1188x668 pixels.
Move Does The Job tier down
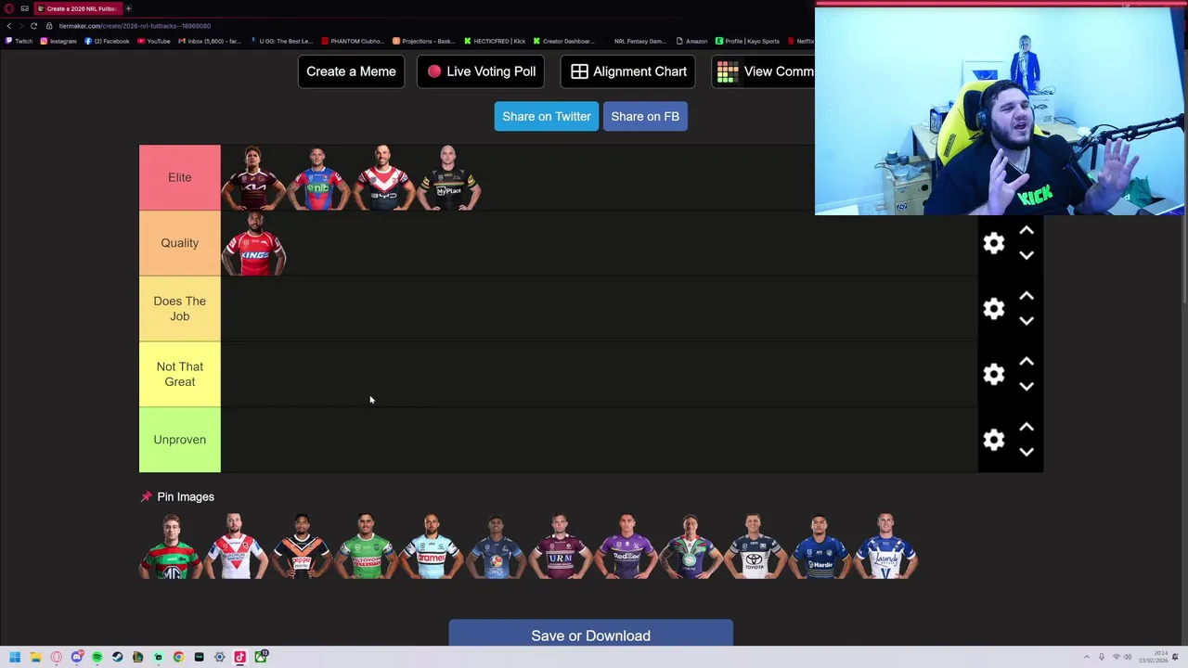1027,321
